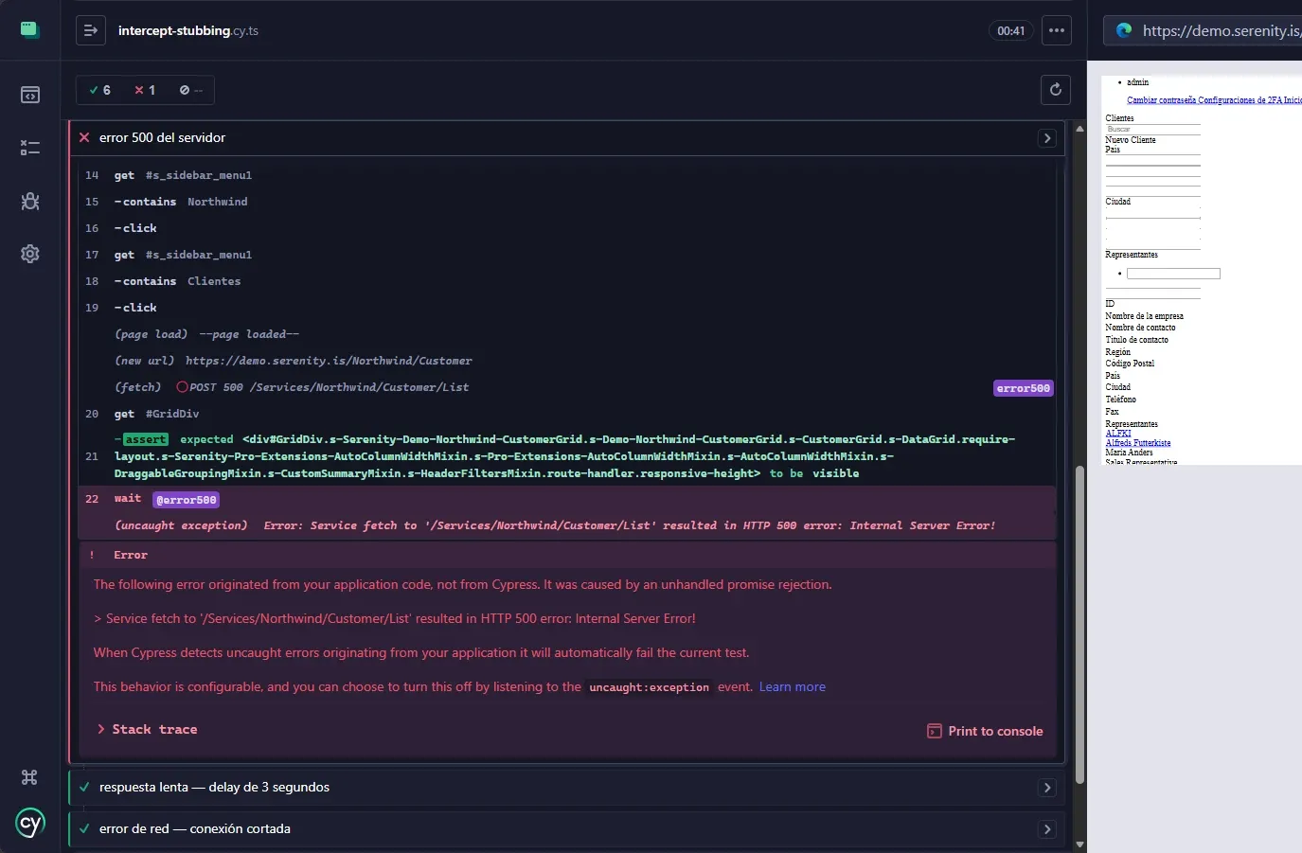Select command 17 get #s_sidebar_menu1
Image resolution: width=1302 pixels, height=853 pixels.
566,255
